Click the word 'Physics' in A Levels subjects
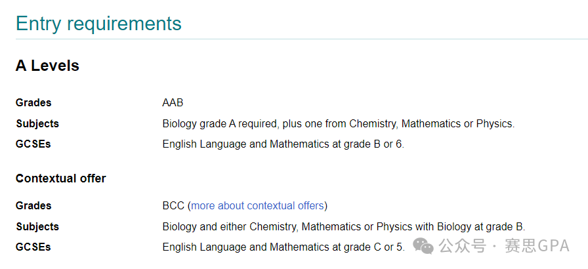Viewport: 588px width, 269px height. (x=494, y=124)
